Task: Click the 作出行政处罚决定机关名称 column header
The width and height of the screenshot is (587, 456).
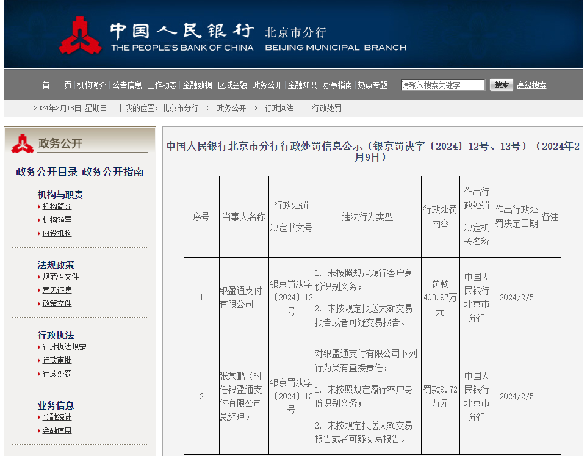Action: [477, 217]
